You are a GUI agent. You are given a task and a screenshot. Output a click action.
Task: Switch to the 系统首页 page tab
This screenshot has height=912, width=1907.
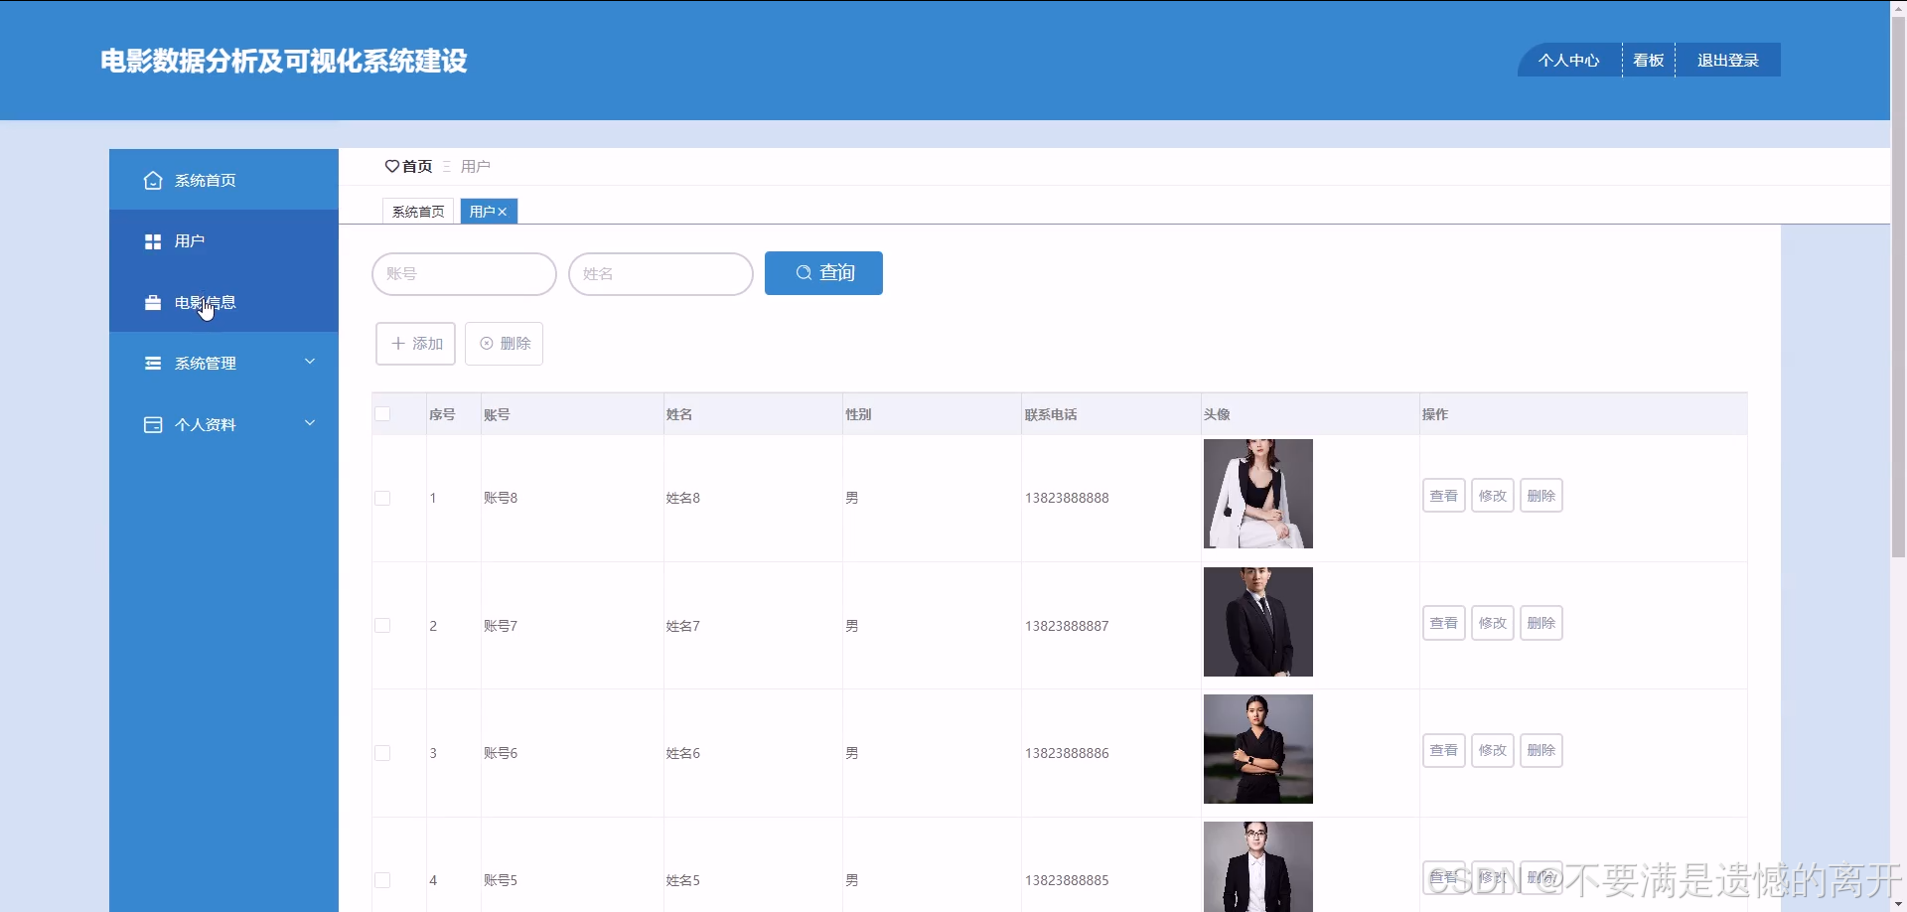(418, 212)
